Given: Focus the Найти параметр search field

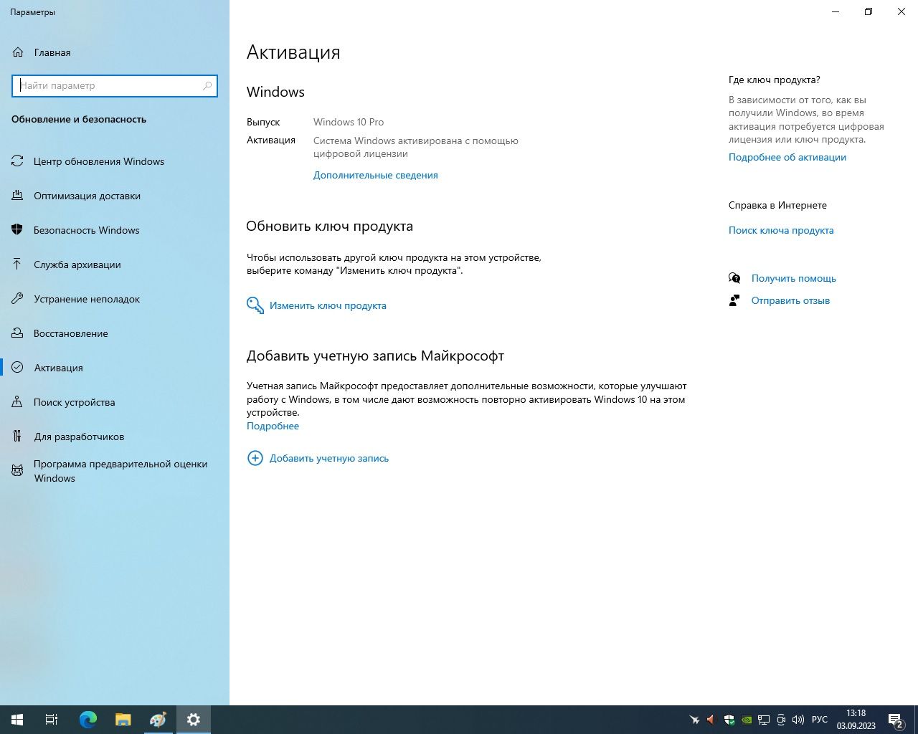Looking at the screenshot, I should point(115,85).
